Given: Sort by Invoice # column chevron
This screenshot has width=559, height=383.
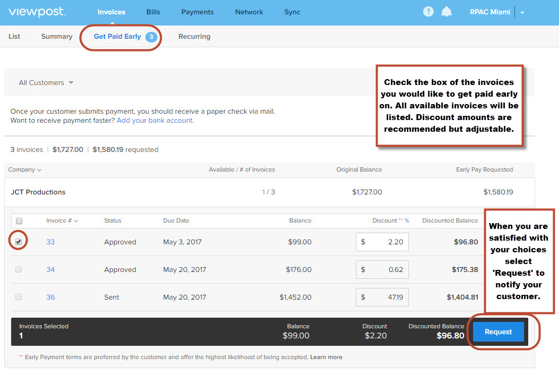Looking at the screenshot, I should coord(76,222).
